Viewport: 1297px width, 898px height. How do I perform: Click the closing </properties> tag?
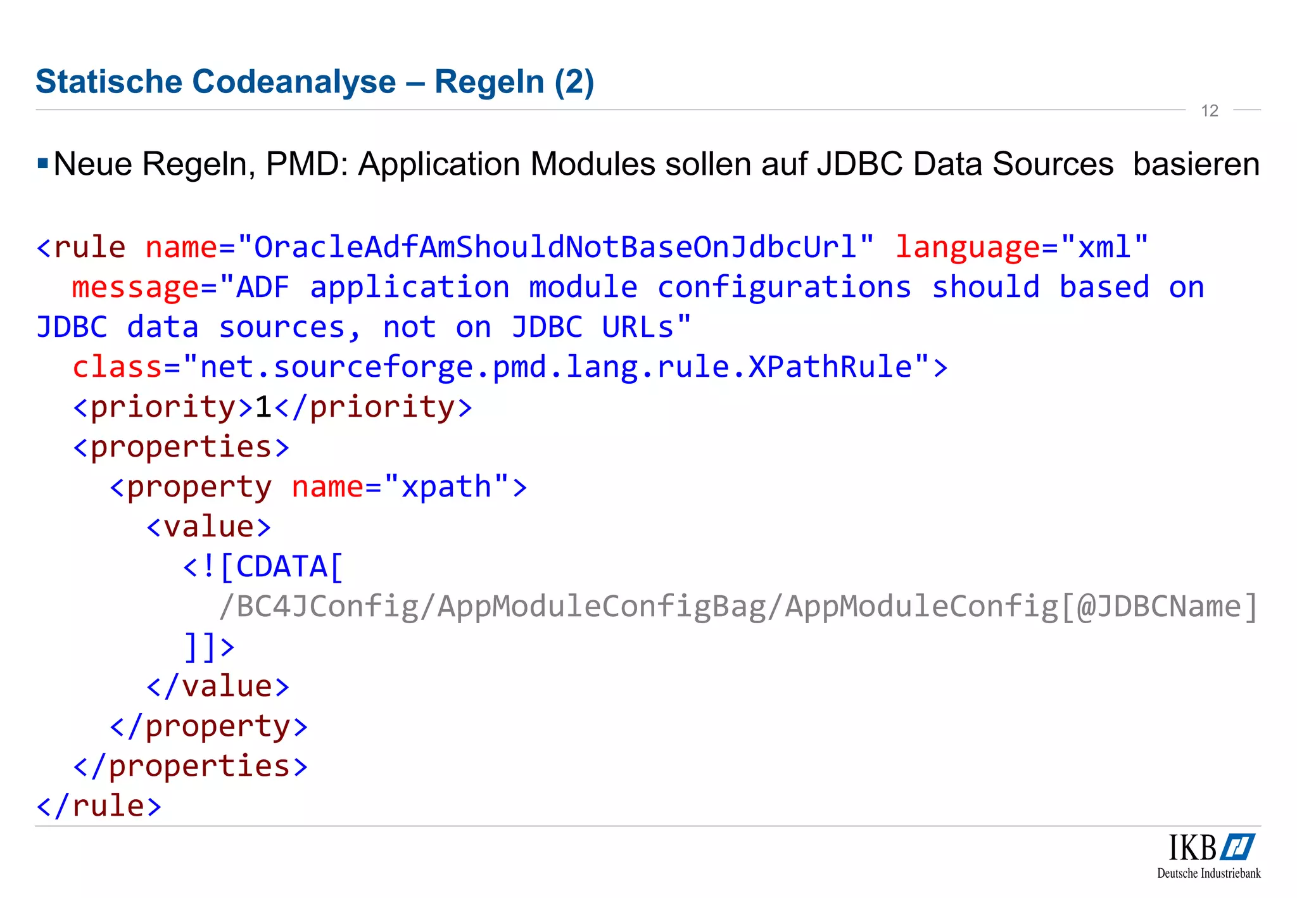[191, 766]
